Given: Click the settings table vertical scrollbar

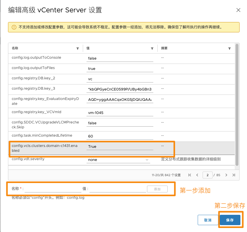Looking at the screenshot, I should point(237,105).
